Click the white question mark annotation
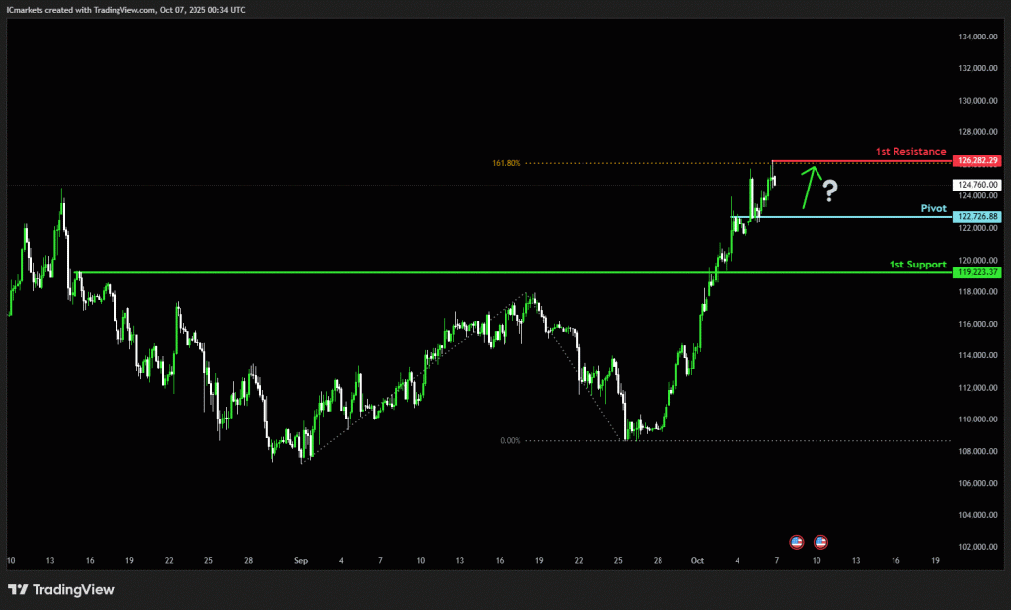 (830, 191)
